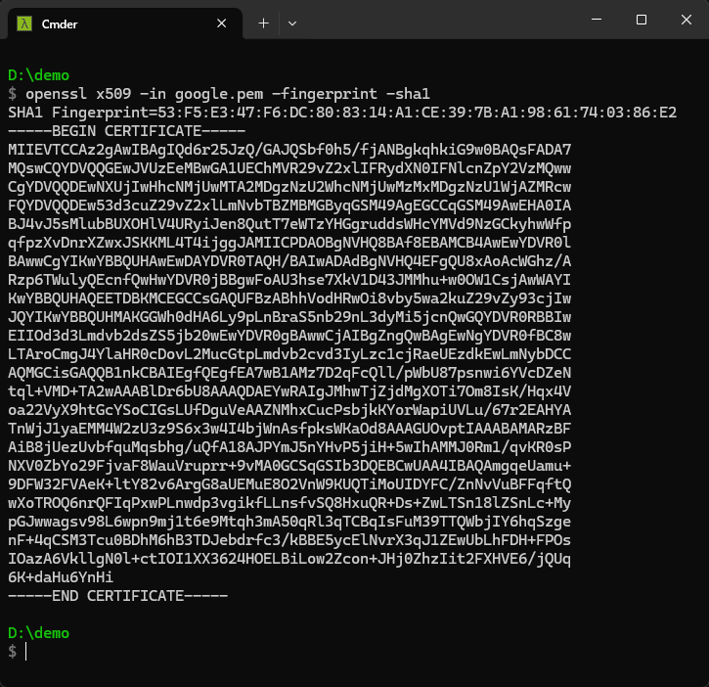Focus the cursor at the bottom $ prompt
The width and height of the screenshot is (709, 687).
tap(29, 652)
